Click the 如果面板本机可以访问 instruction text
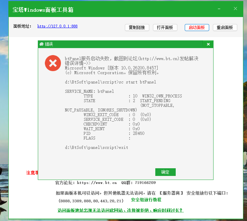The image size is (247, 221). 142,193
